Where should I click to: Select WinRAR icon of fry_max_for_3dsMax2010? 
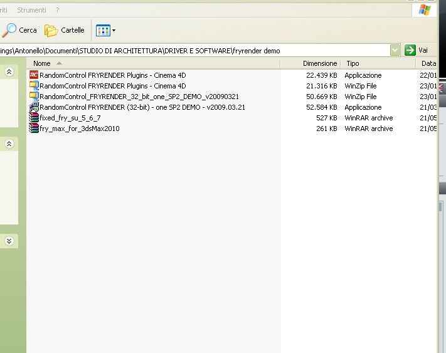tap(34, 129)
